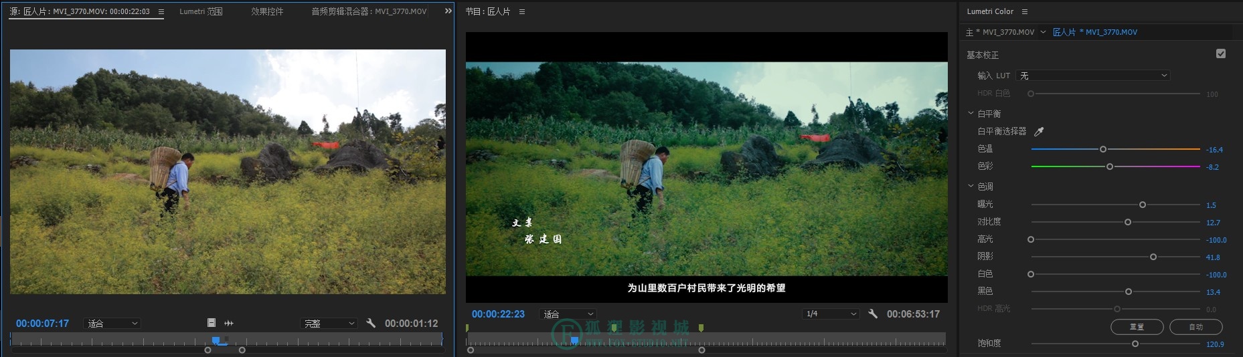Edit the 黑色 value 13.4
The image size is (1243, 357).
tap(1213, 292)
